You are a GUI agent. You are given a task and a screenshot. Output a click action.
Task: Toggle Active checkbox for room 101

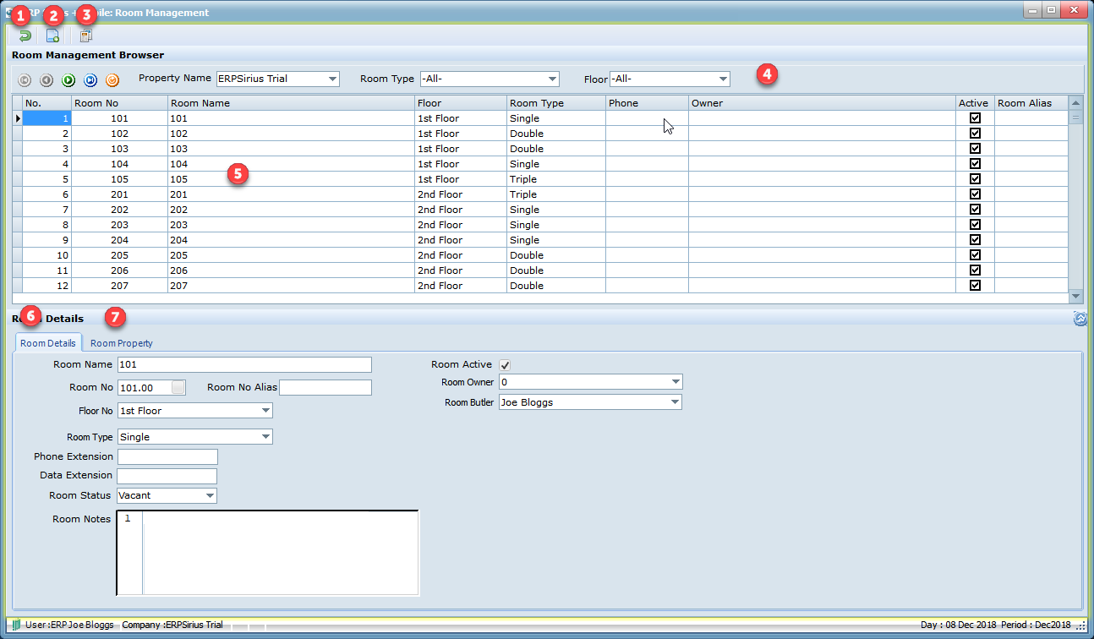[975, 118]
